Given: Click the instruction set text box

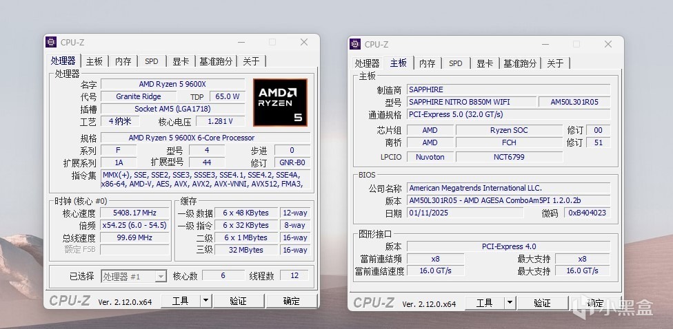Looking at the screenshot, I should [x=205, y=180].
